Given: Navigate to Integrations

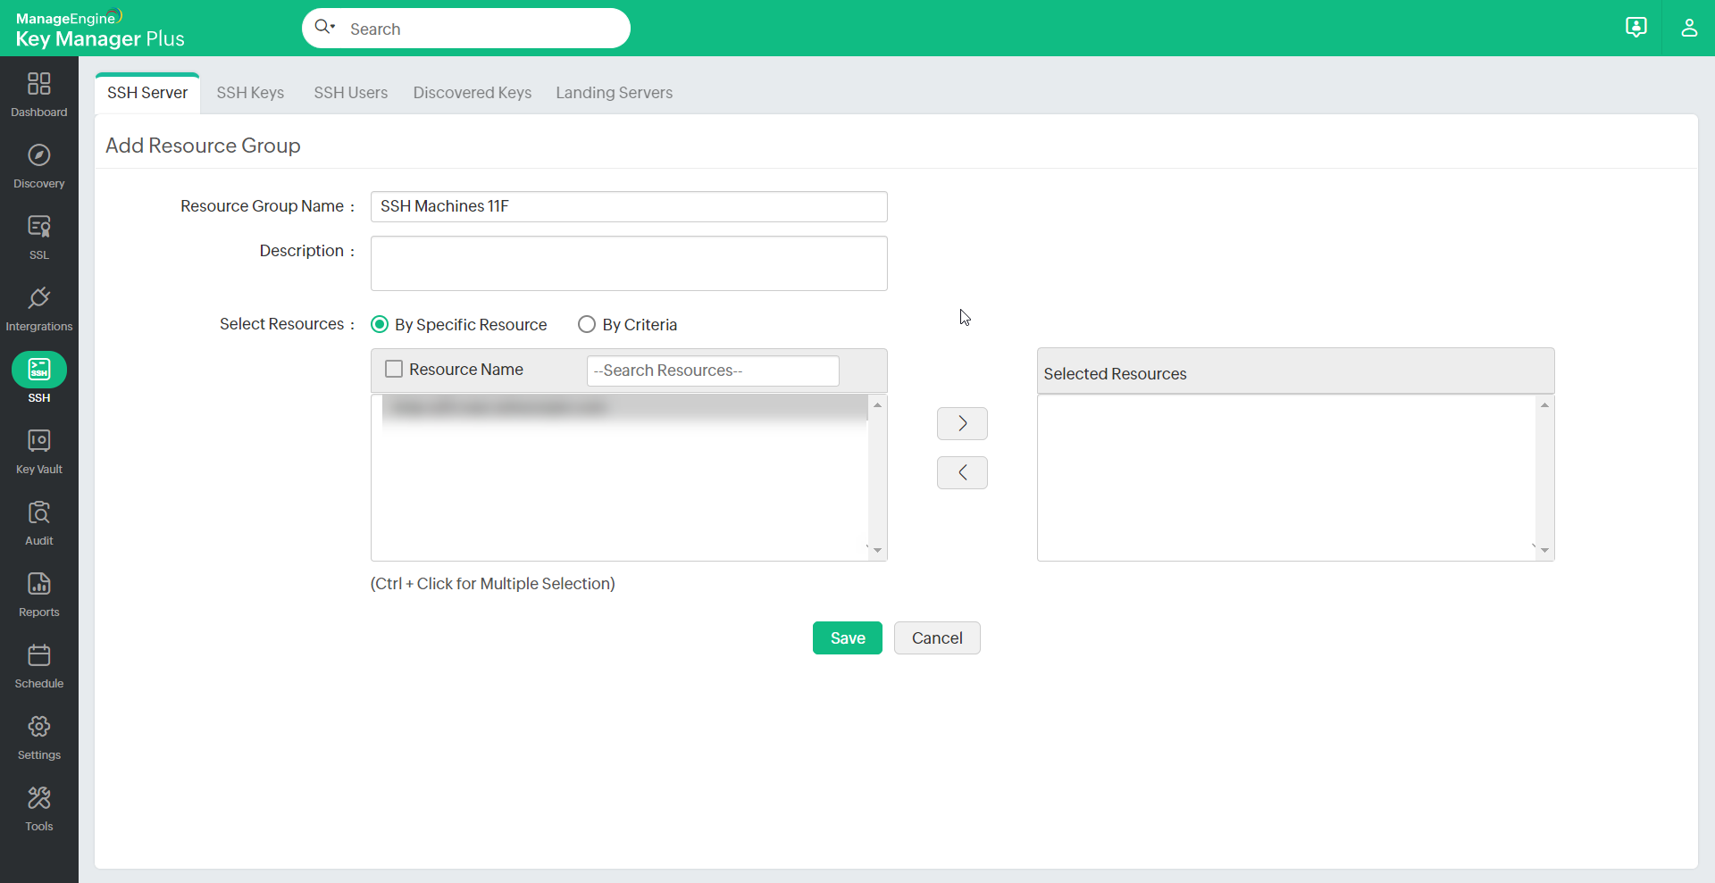Looking at the screenshot, I should 38,306.
